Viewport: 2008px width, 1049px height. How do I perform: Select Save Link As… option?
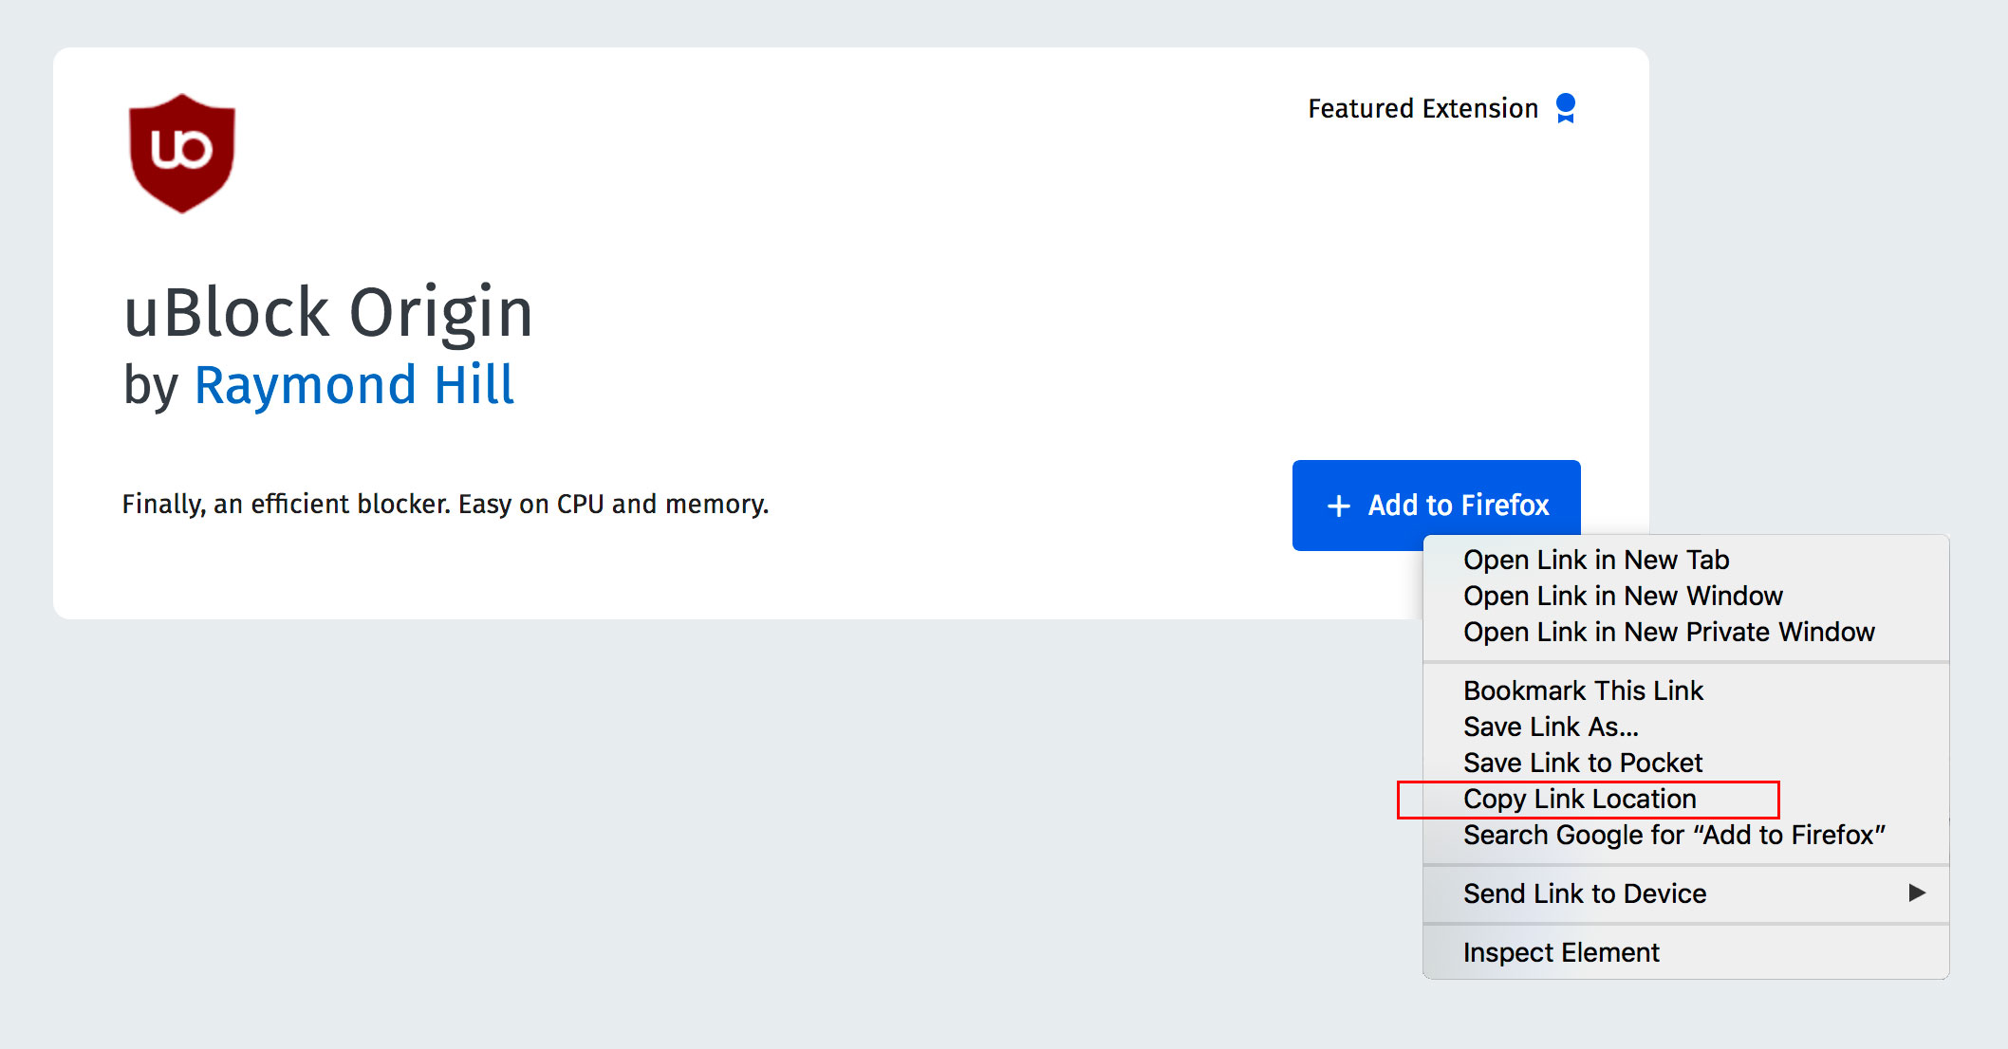point(1550,727)
